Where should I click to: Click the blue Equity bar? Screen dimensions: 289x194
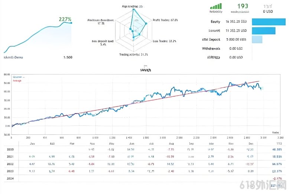(x=269, y=22)
